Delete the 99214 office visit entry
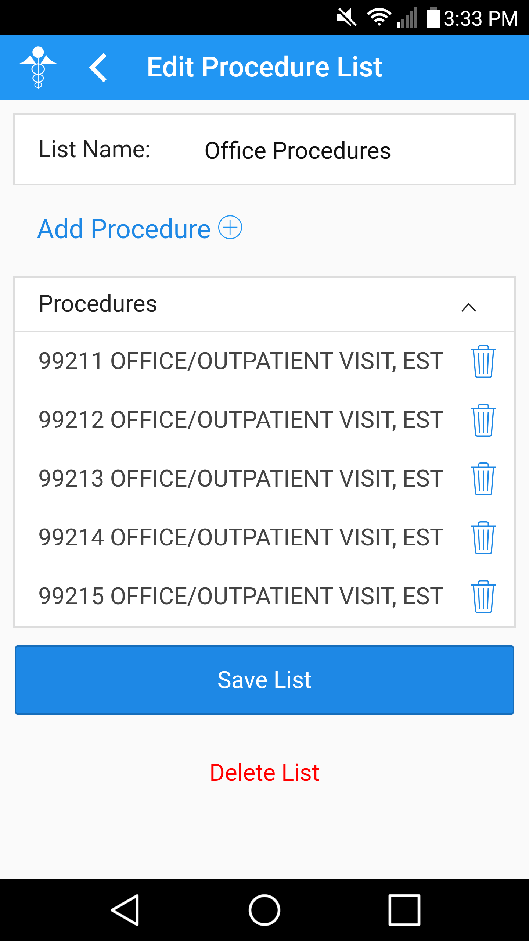This screenshot has width=529, height=941. (x=483, y=538)
